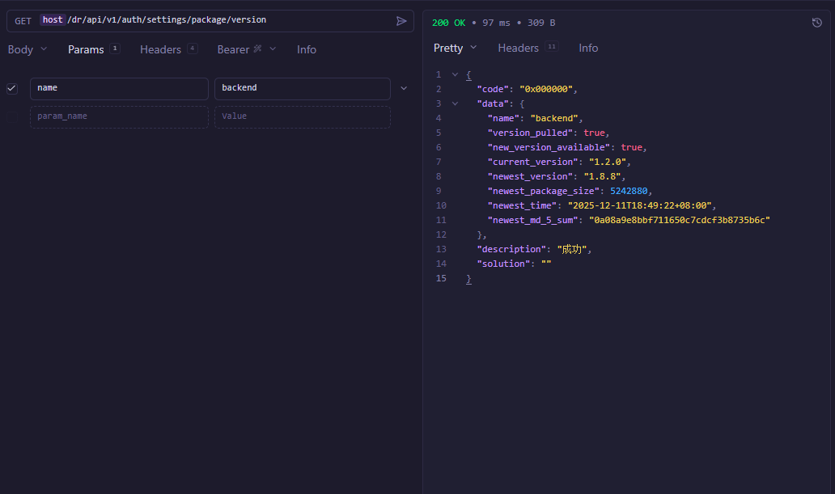Send the request with the arrow icon

(401, 21)
